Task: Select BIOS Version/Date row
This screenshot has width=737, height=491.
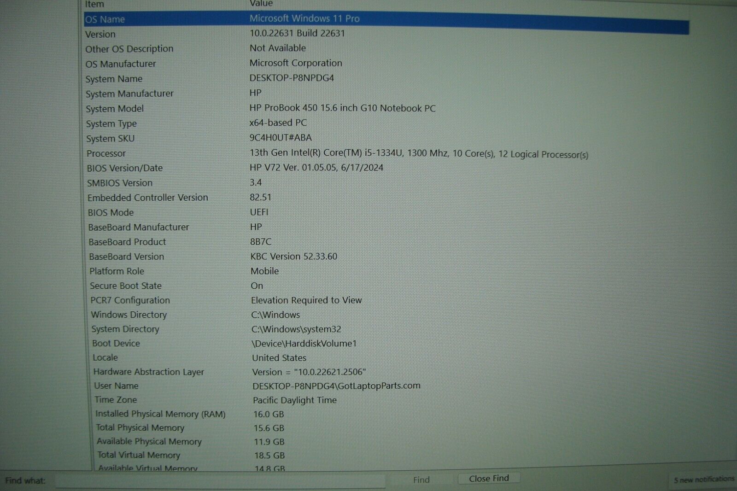Action: (x=125, y=169)
